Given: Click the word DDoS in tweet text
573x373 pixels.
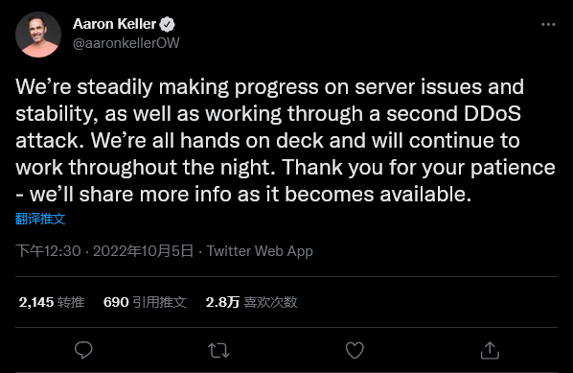Looking at the screenshot, I should coord(493,114).
